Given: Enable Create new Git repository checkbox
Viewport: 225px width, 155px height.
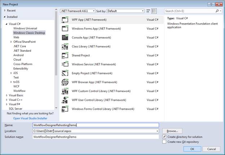Looking at the screenshot, I should coord(164,142).
